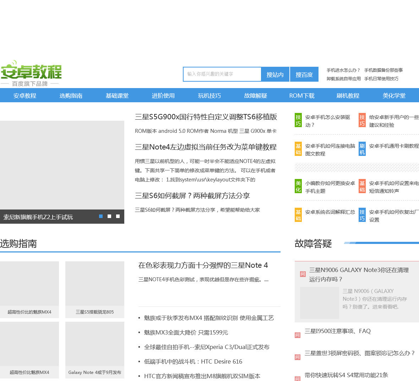Viewport: 419px width, 381px height.
Task: Click the main carousel slide image
Action: (62, 165)
